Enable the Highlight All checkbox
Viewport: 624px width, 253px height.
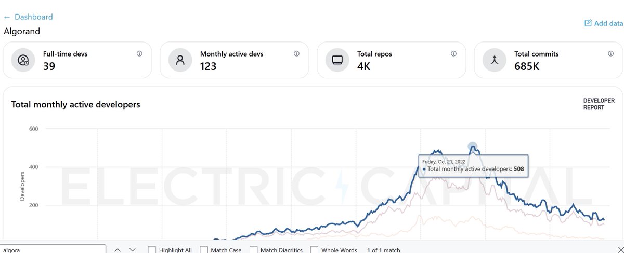point(152,250)
